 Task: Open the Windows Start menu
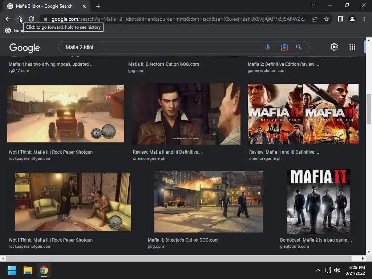12,270
